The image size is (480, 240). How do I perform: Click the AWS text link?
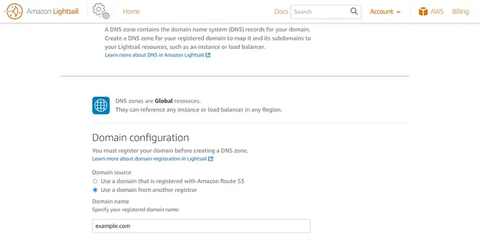437,12
